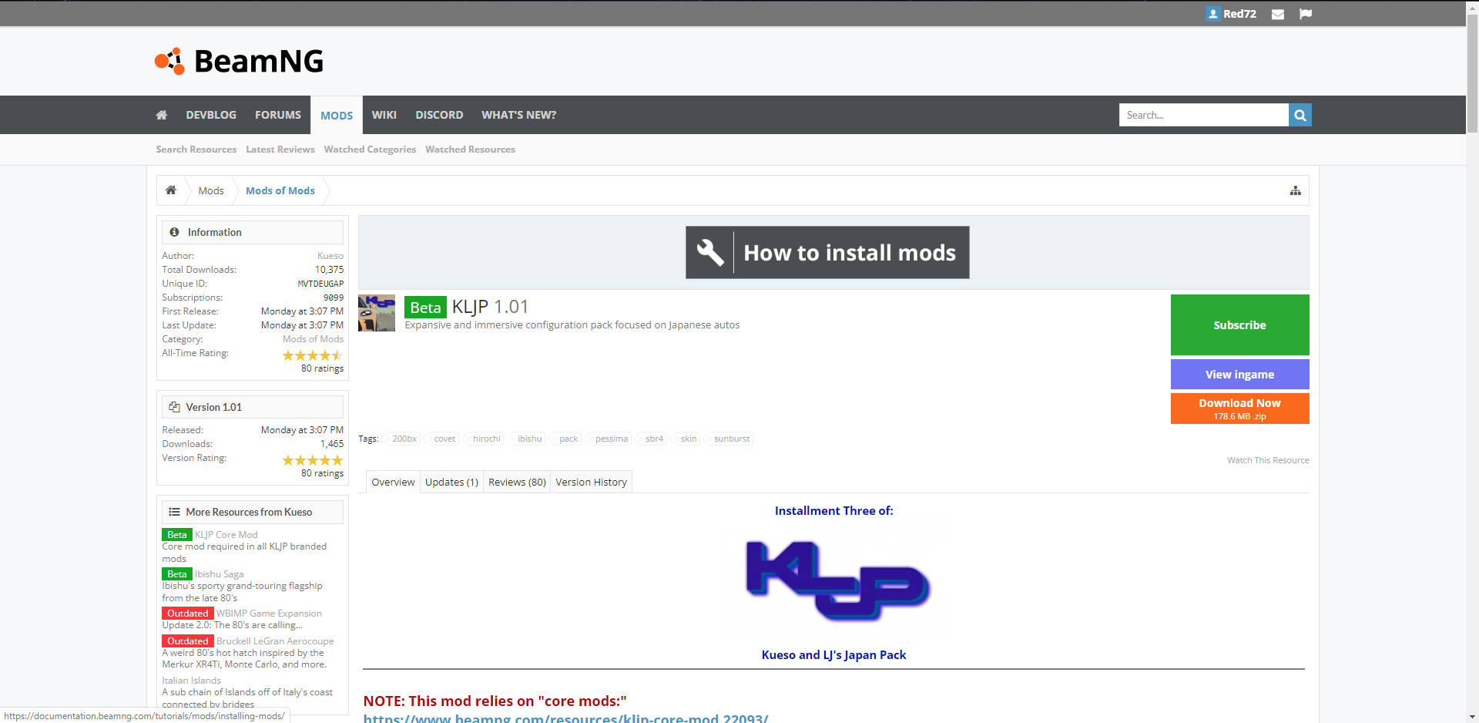The height and width of the screenshot is (723, 1479).
Task: Select the MODS navigation tab
Action: tap(337, 115)
